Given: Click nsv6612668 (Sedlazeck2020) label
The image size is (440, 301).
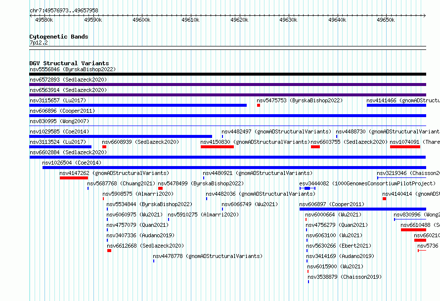Looking at the screenshot, I should pos(145,246).
